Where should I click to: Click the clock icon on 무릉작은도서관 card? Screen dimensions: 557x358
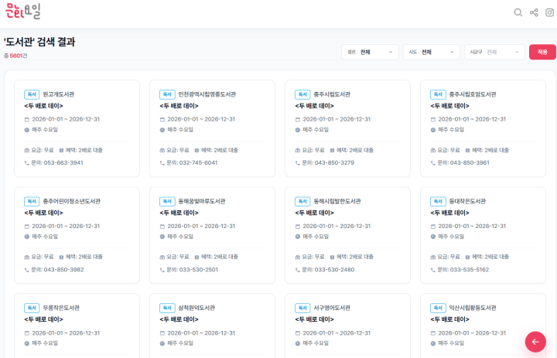pos(26,343)
